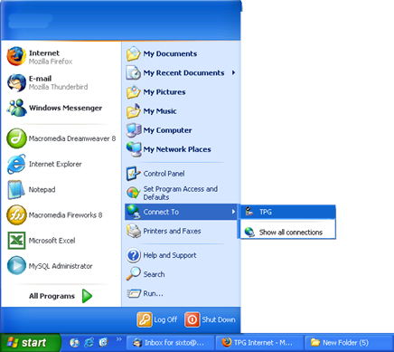Image resolution: width=394 pixels, height=352 pixels.
Task: Select the Connect To text label
Action: click(161, 212)
